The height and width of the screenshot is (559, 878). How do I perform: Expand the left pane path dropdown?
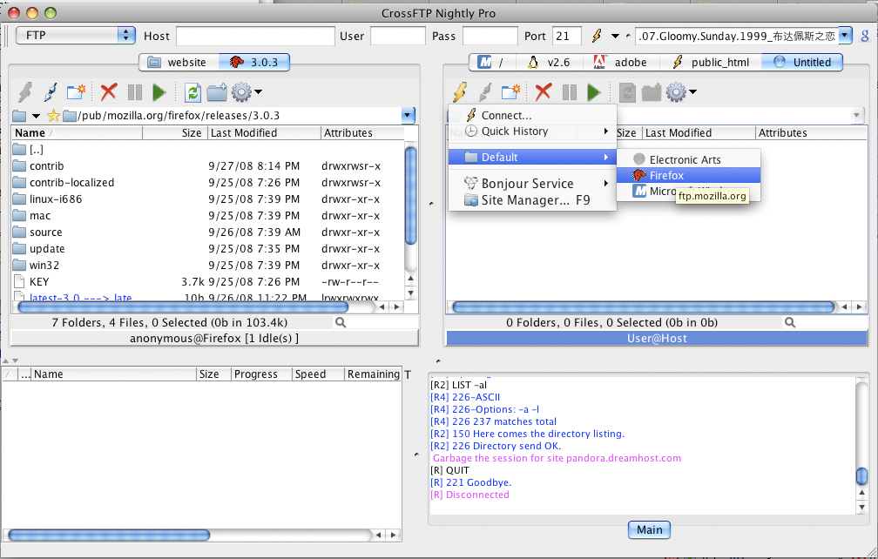pyautogui.click(x=409, y=116)
